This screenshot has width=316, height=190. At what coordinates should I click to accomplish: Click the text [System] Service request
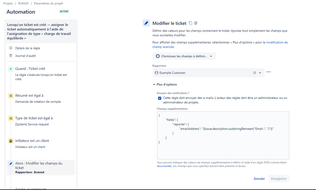tap(32, 124)
